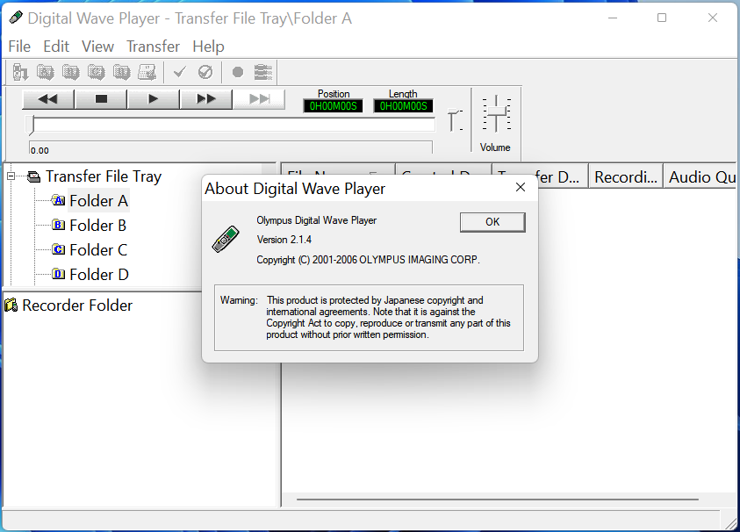The height and width of the screenshot is (532, 740).
Task: Select the Recorder Folder item
Action: coord(77,306)
